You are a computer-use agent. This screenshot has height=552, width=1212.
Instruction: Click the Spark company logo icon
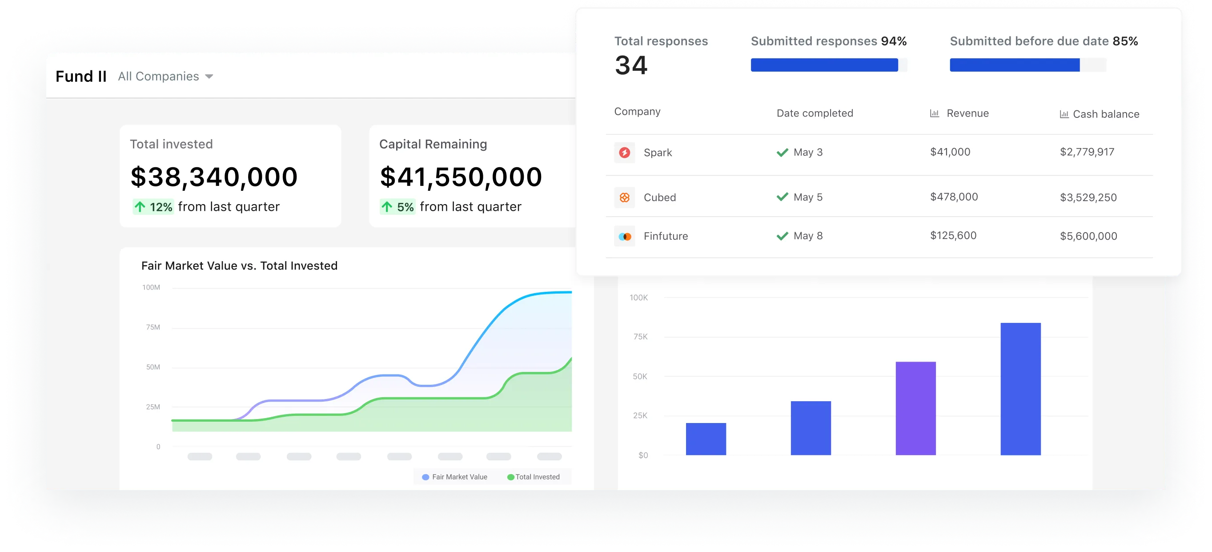point(624,153)
